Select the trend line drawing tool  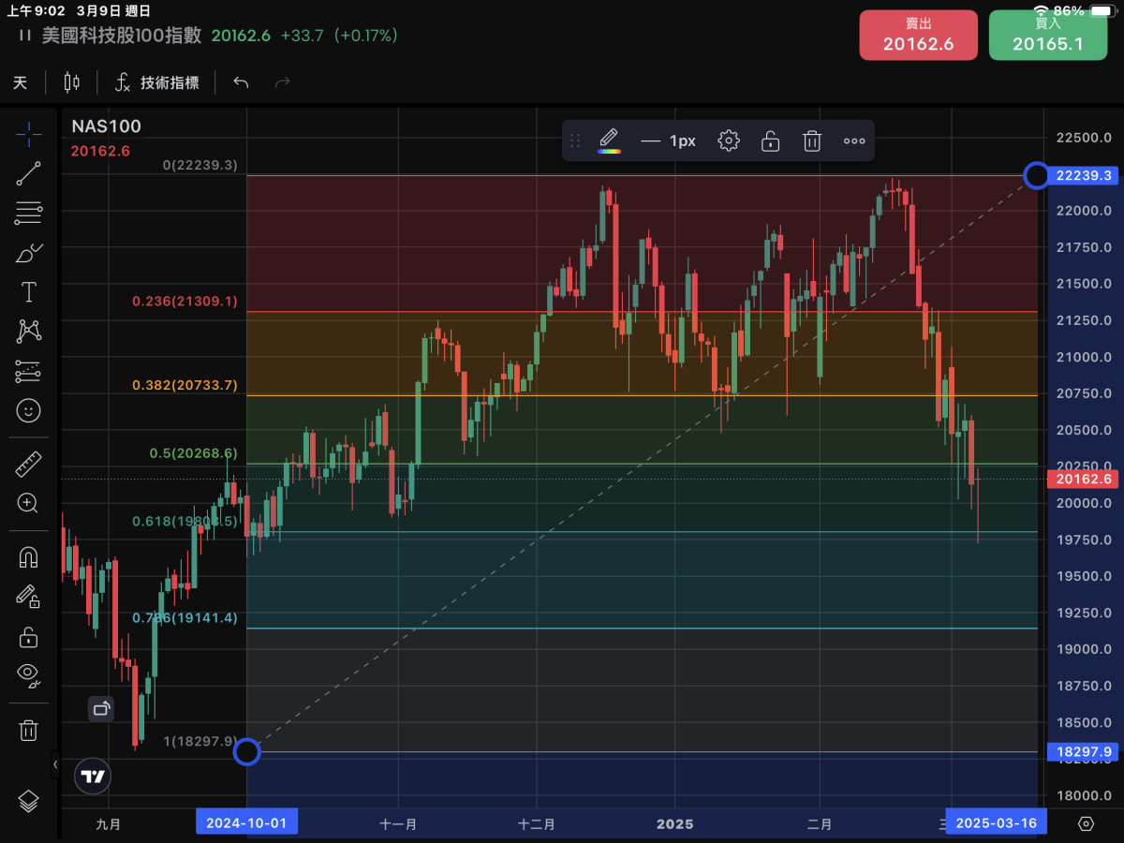pos(28,174)
